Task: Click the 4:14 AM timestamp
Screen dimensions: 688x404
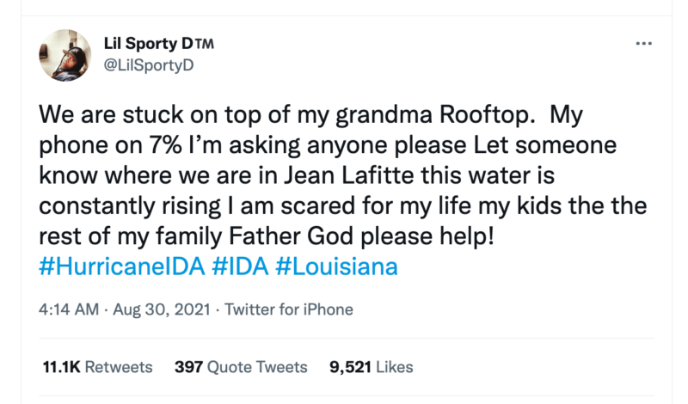Action: click(69, 309)
